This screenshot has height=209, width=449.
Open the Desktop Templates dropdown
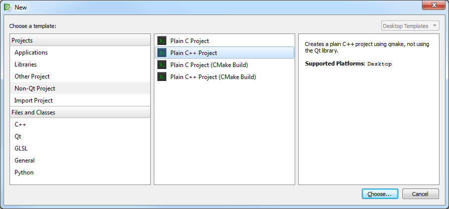(x=409, y=26)
